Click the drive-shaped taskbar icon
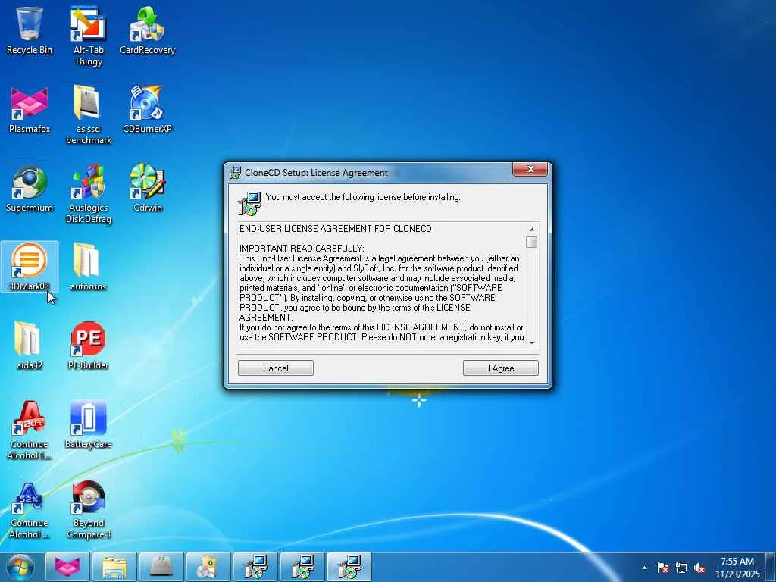The height and width of the screenshot is (582, 776). tap(161, 567)
